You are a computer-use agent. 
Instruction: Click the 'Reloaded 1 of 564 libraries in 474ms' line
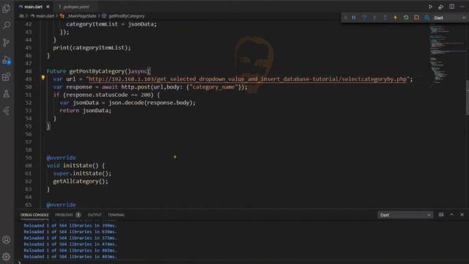(x=70, y=244)
